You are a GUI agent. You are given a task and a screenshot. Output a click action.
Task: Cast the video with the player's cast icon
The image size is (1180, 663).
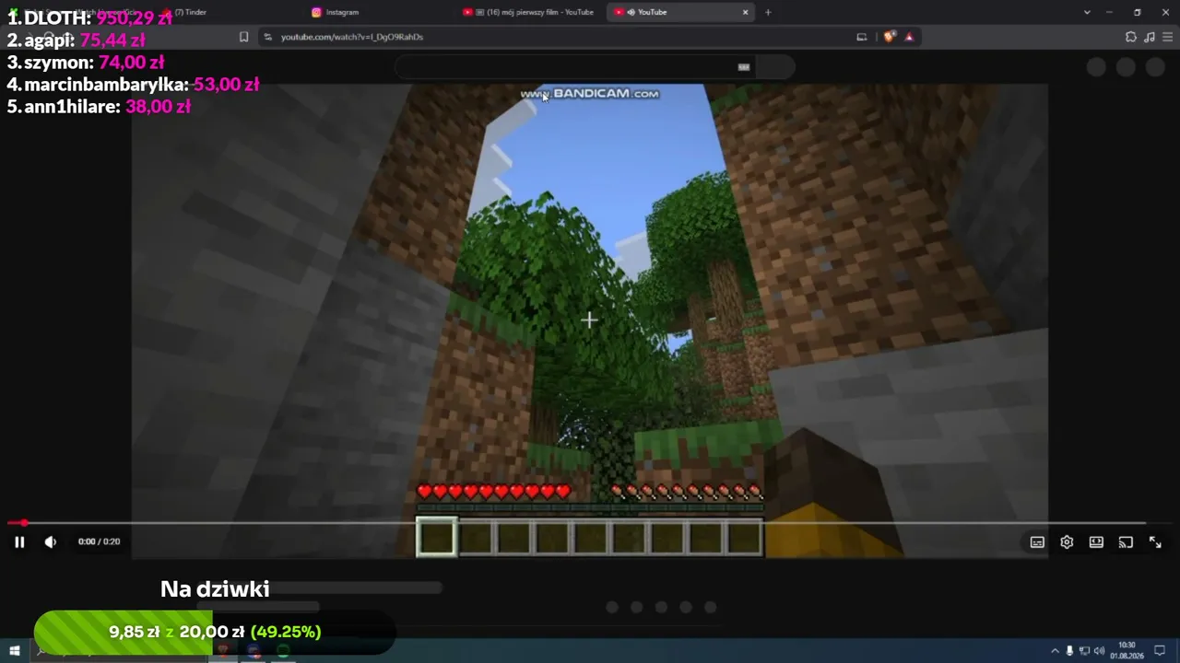1126,542
